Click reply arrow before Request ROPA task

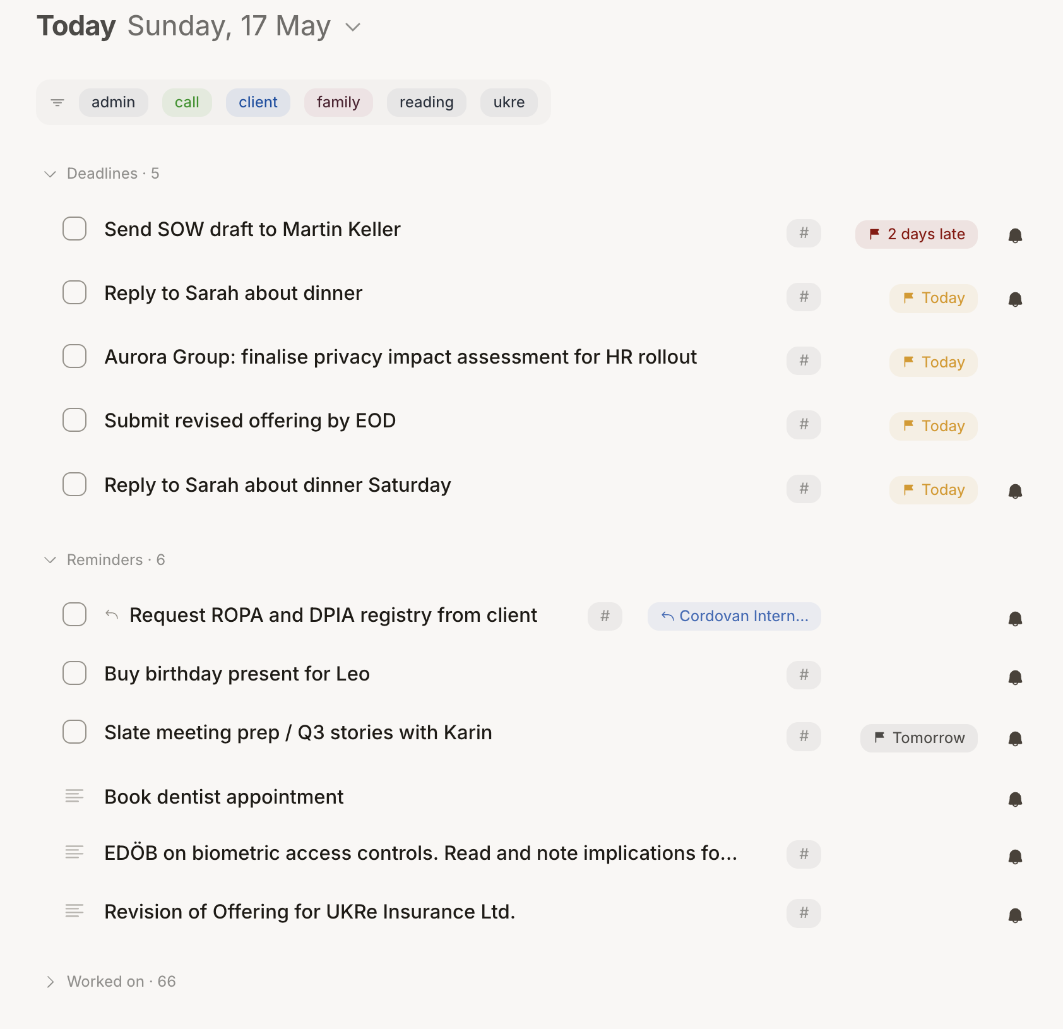[112, 614]
